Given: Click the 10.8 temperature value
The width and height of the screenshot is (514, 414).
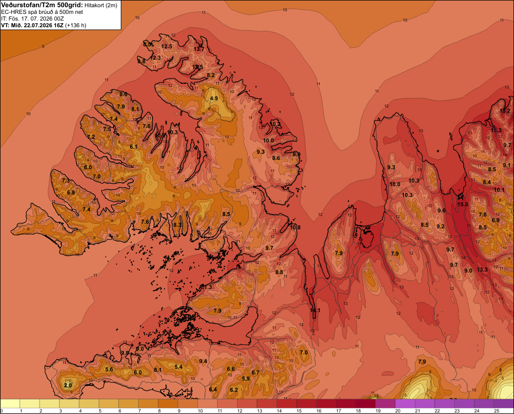Looking at the screenshot, I should [295, 227].
